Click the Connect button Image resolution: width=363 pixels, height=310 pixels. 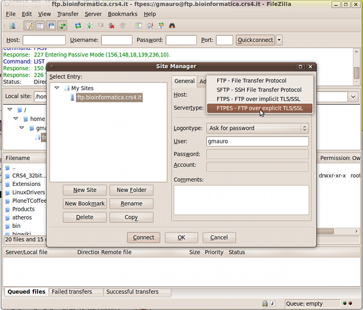tap(143, 237)
